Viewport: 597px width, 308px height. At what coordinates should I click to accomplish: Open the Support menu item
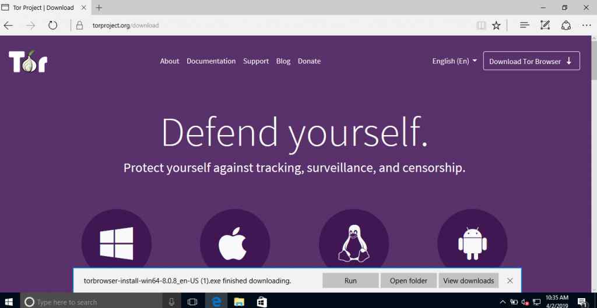click(x=256, y=61)
